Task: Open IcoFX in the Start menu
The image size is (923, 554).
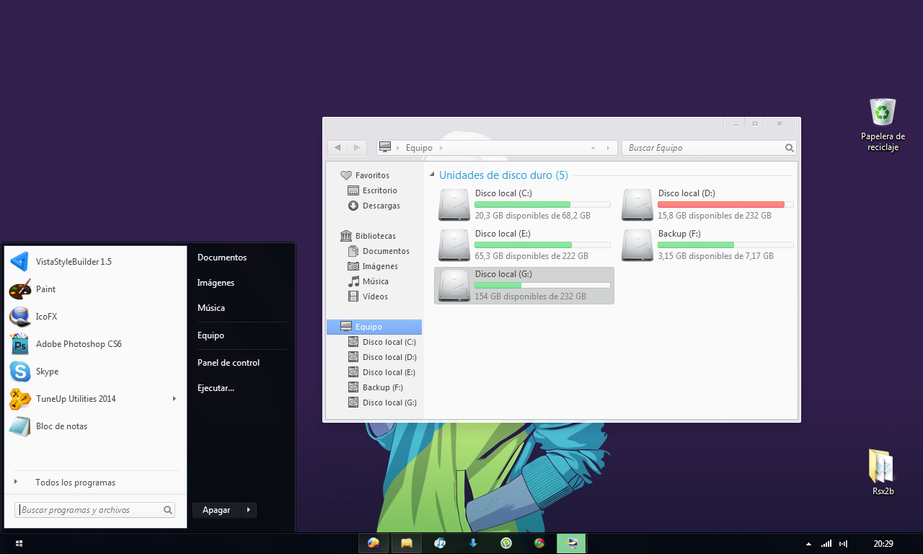Action: tap(94, 317)
